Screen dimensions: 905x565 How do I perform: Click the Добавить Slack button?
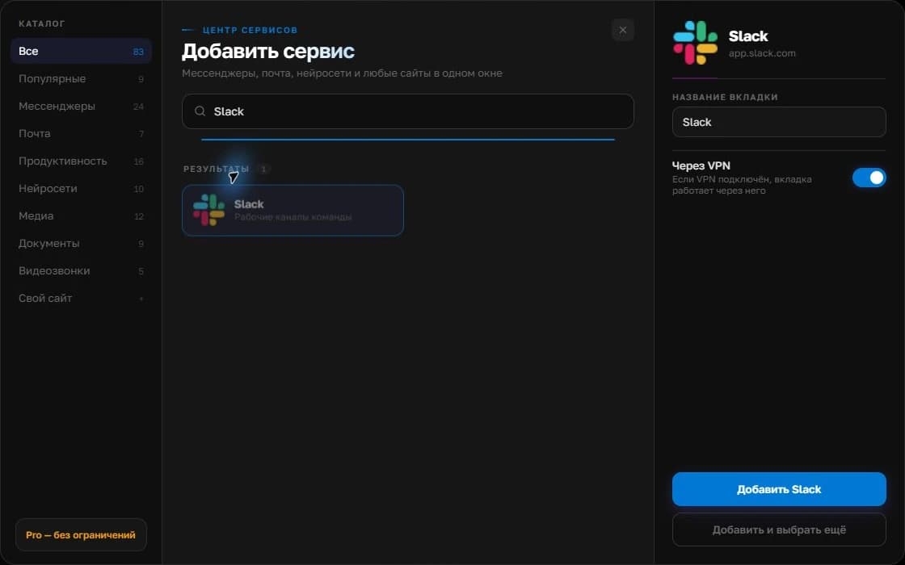point(779,489)
